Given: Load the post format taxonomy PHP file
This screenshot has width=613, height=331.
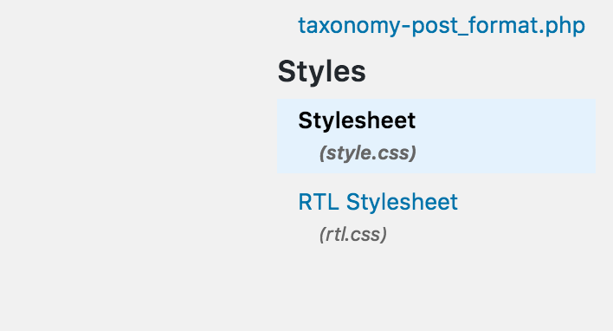Looking at the screenshot, I should 442,26.
